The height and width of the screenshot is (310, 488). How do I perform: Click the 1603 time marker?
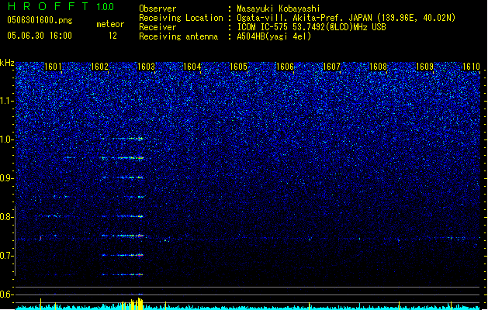click(x=146, y=67)
